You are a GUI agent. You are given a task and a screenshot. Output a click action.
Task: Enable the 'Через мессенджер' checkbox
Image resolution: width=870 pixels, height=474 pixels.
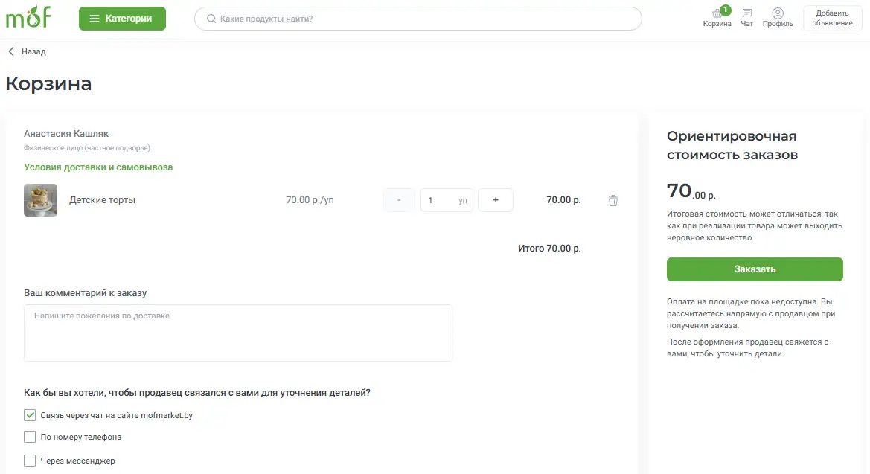point(30,461)
